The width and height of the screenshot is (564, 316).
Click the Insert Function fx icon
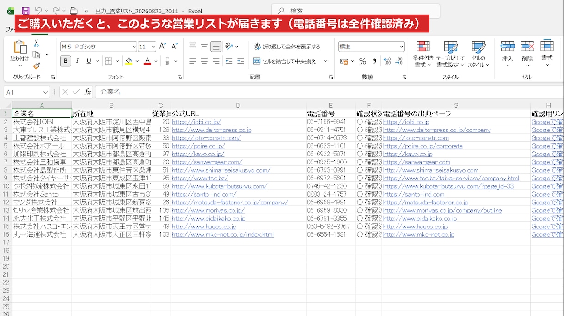87,92
